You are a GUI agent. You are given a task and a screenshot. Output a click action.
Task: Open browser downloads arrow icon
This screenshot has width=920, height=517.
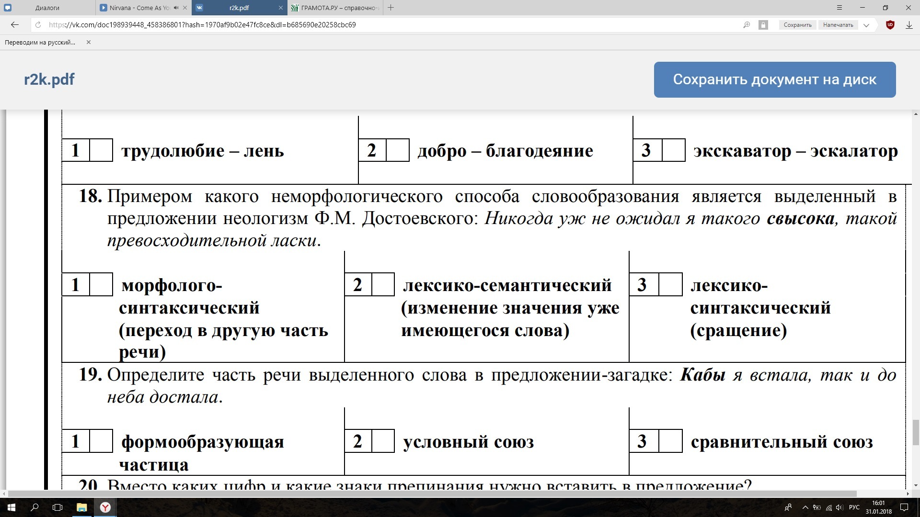[x=908, y=25]
